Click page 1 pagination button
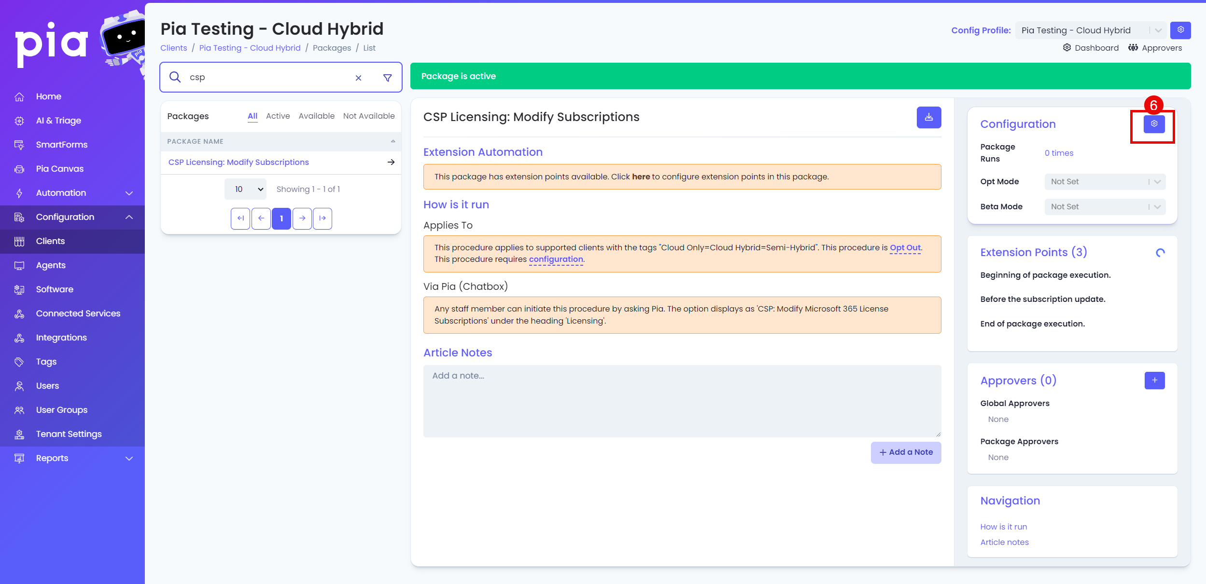1206x584 pixels. (281, 218)
